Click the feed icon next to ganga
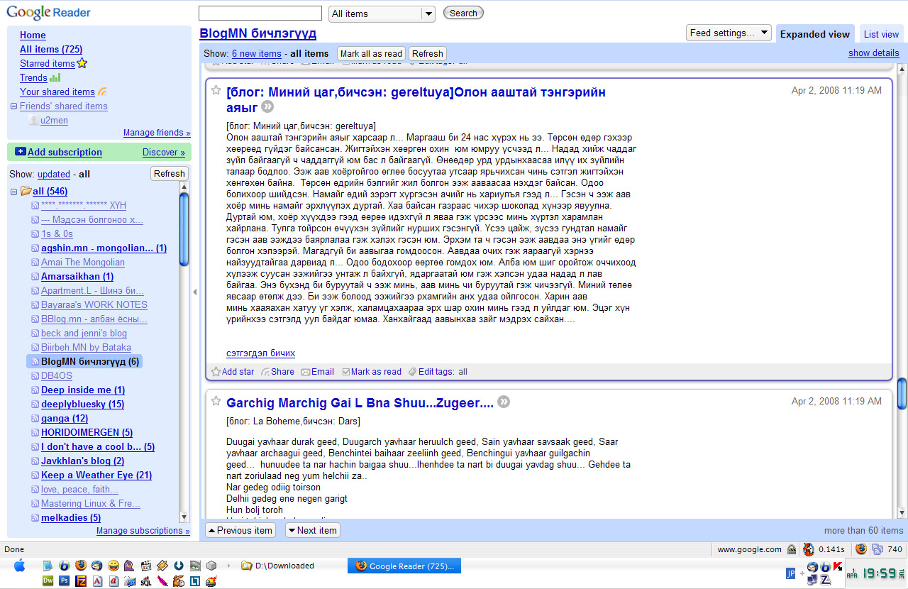908x589 pixels. 35,419
